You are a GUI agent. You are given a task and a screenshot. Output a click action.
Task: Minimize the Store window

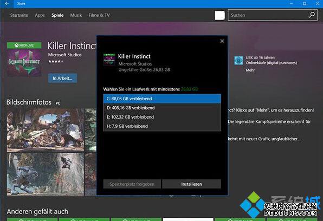291,3
